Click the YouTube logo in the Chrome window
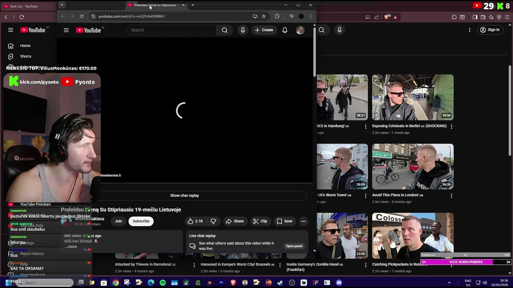 coord(89,30)
